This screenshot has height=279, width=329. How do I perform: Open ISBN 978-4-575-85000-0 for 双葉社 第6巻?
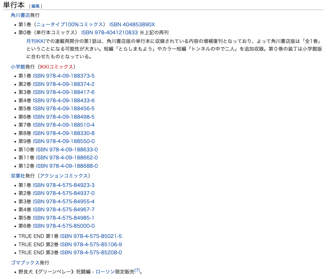pos(64,226)
